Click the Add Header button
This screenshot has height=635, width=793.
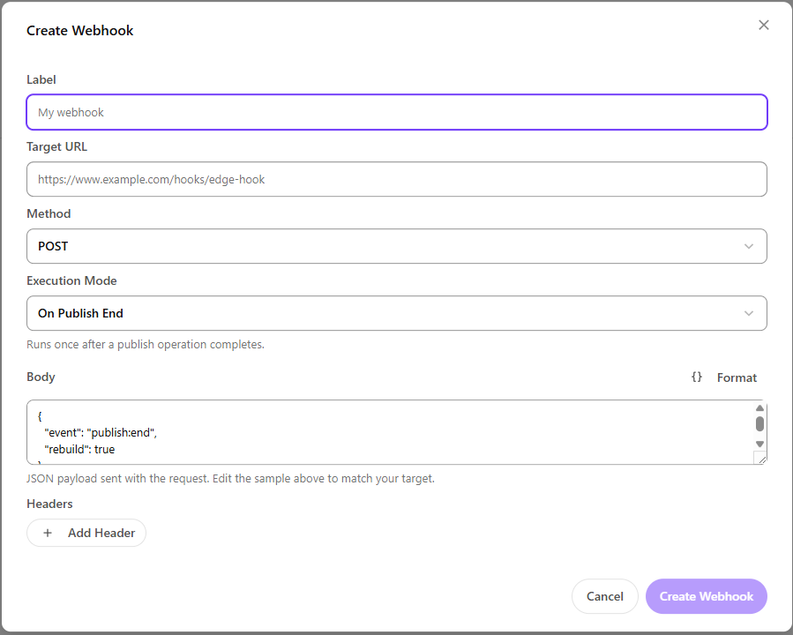(x=86, y=533)
